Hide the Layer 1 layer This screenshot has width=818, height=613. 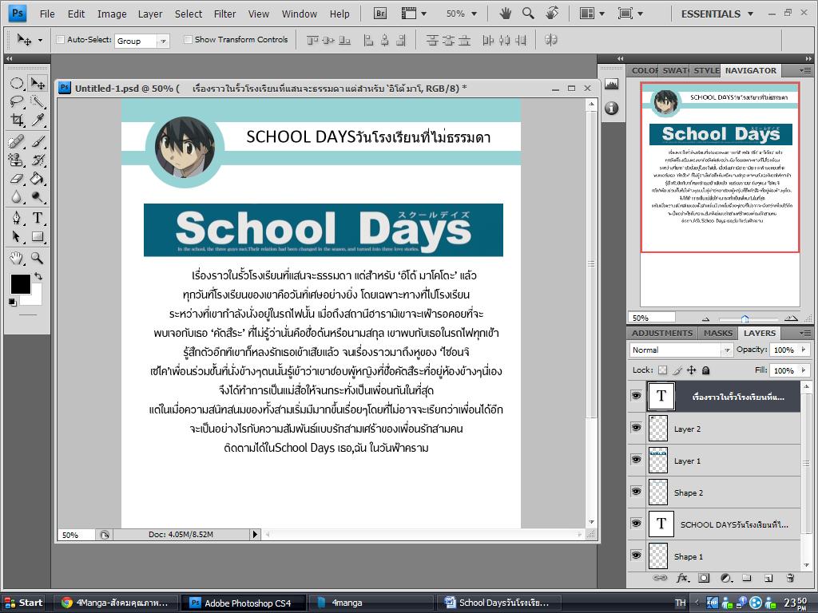[637, 460]
